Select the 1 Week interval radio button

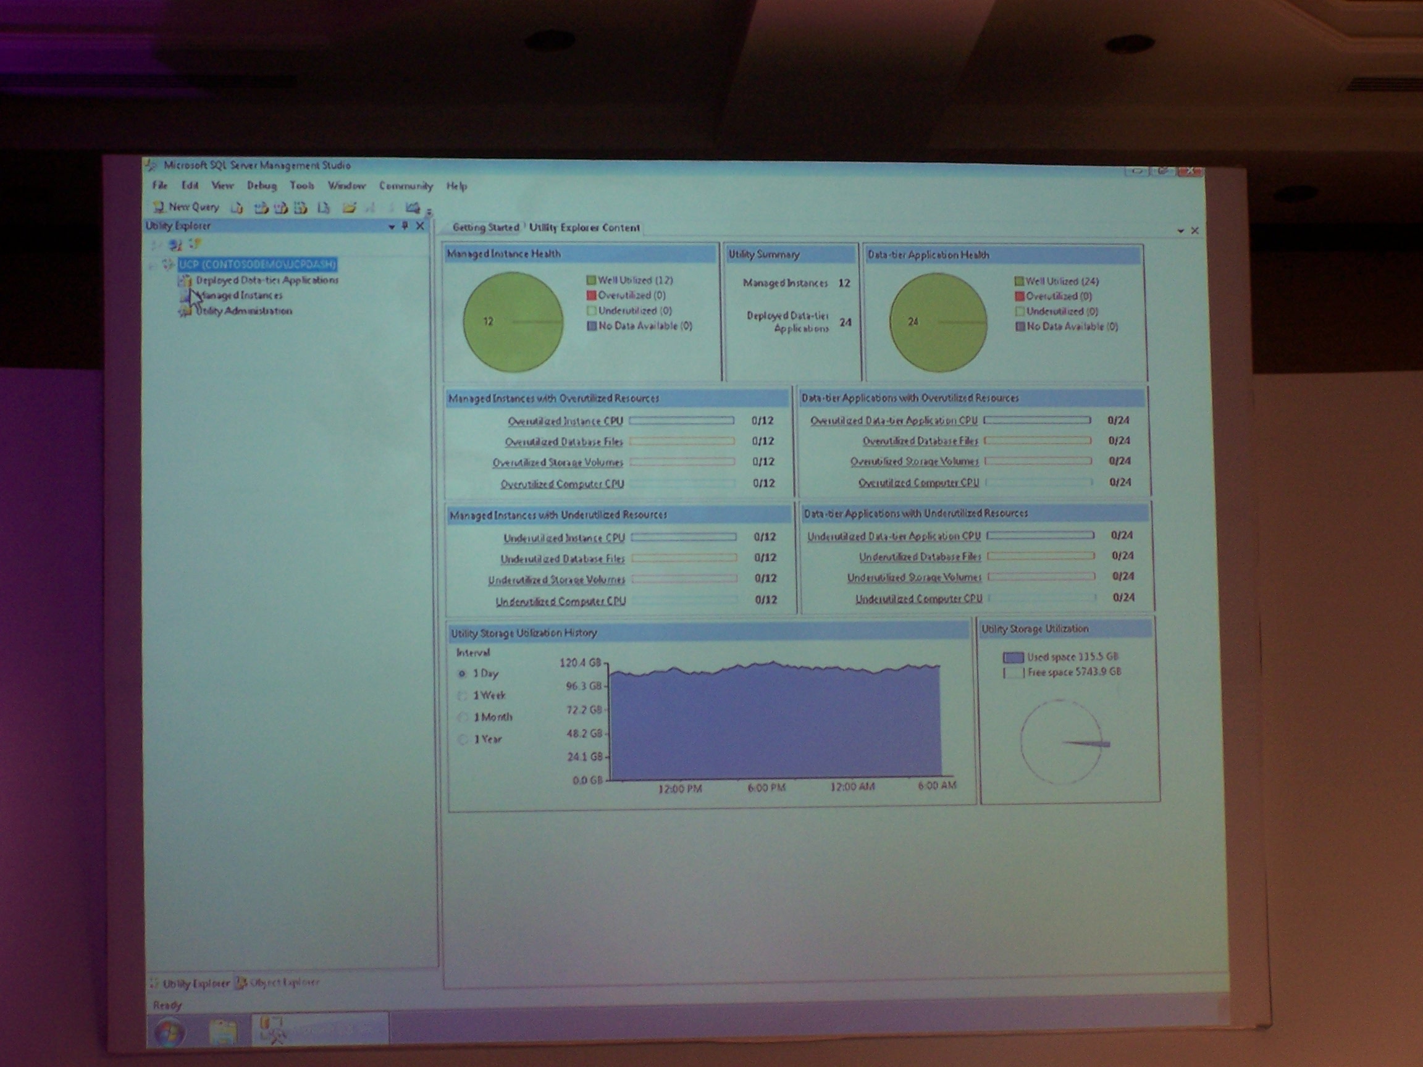(461, 695)
